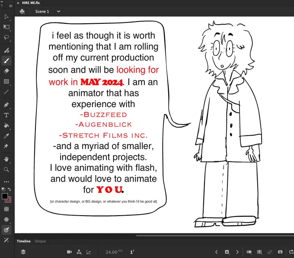Select the Classic Brush tool
The image size is (294, 258).
6,61
